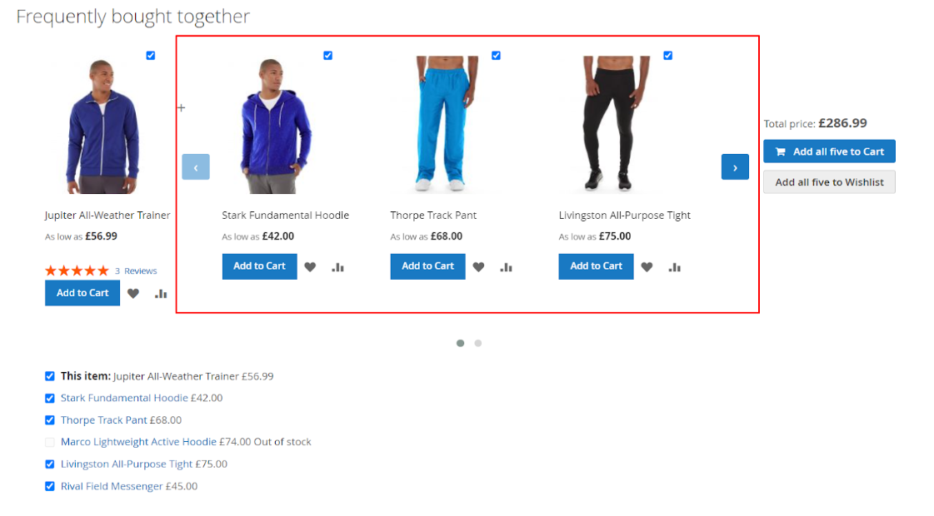934x516 pixels.
Task: Compare Stark Fundamental Hoodie bar chart icon
Action: (x=337, y=267)
